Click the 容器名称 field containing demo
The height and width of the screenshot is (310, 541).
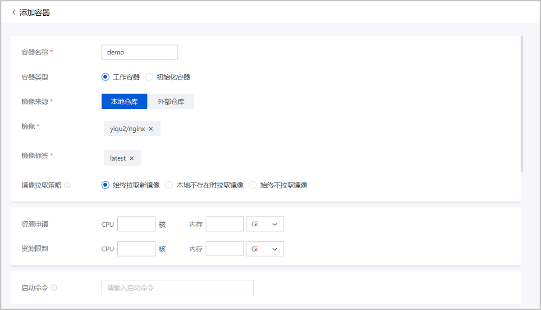(x=140, y=52)
